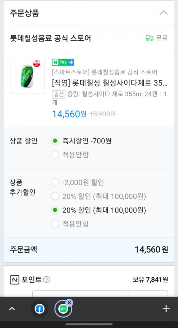
Task: Close the Naver Pay tab
Action: (69, 302)
